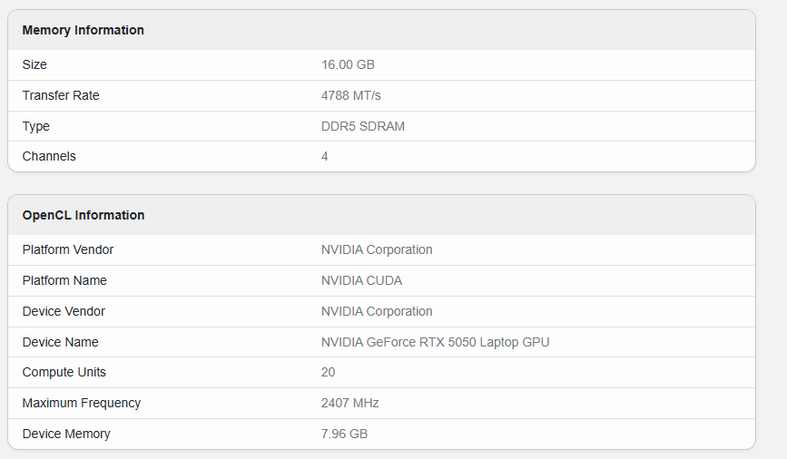Click the 2407 MHz frequency value

pos(349,403)
